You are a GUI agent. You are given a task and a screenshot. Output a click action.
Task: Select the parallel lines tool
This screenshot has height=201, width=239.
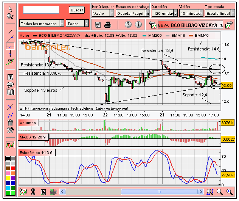(x=10, y=107)
